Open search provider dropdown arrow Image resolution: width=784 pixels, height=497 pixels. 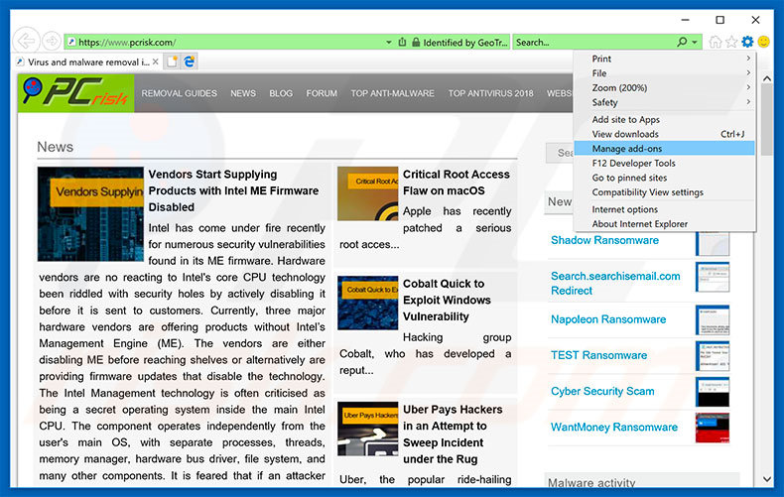(695, 43)
